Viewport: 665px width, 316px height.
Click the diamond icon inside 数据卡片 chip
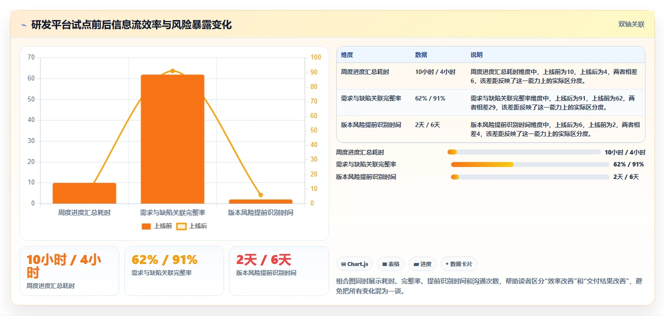click(447, 264)
